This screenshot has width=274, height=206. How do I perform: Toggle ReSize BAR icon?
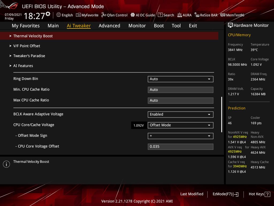coord(197,15)
